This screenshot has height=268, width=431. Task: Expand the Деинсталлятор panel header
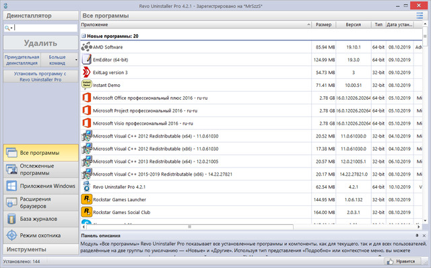click(40, 15)
